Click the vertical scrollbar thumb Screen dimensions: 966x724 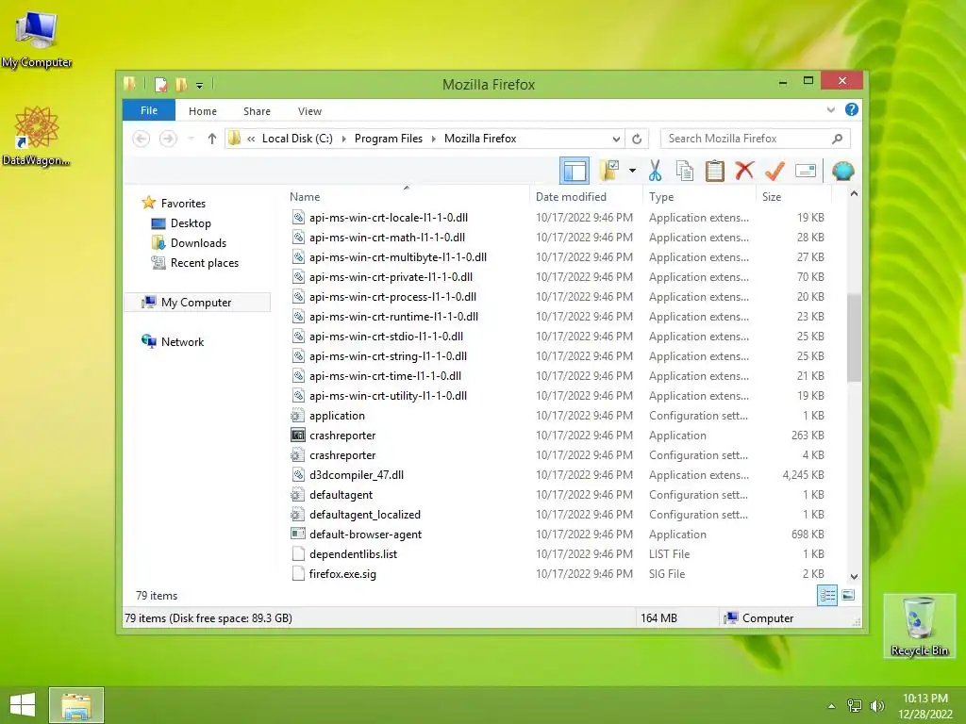point(854,337)
